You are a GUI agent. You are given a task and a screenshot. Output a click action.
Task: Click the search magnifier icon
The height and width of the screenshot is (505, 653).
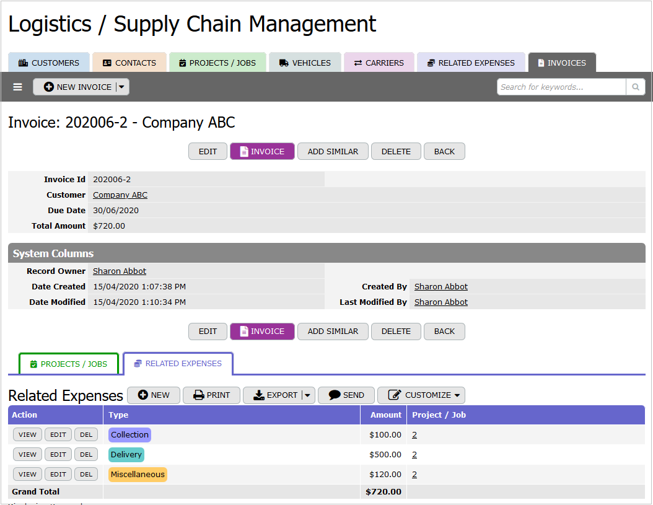636,87
